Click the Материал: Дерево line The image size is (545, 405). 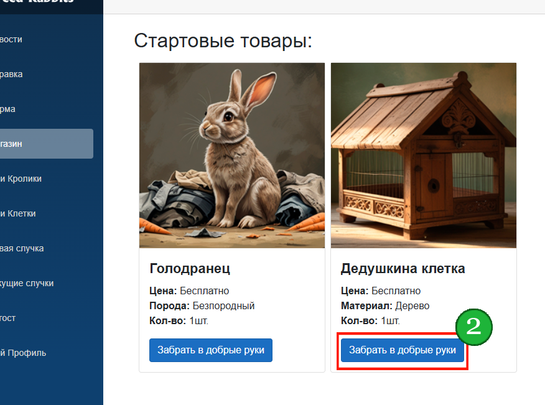(x=385, y=305)
